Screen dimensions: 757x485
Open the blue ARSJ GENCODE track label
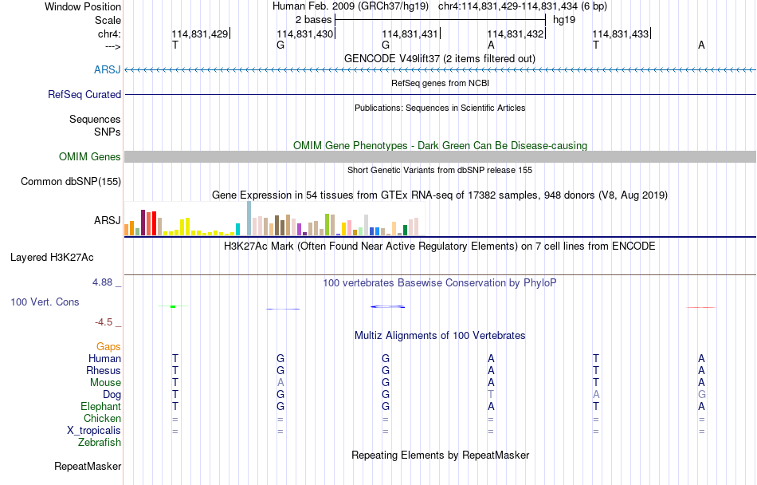108,70
